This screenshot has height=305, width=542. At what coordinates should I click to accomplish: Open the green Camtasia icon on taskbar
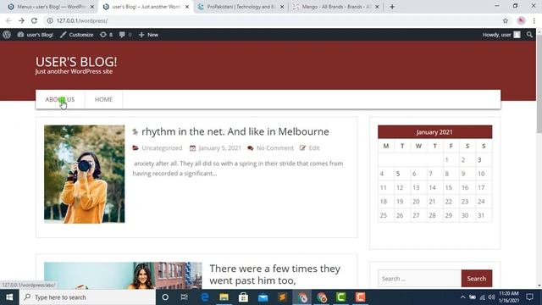click(x=340, y=297)
